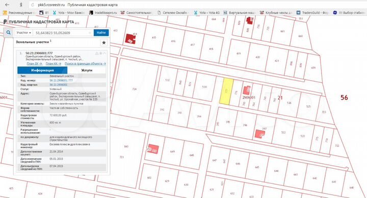Click the red building at the top near parcel 808
The width and height of the screenshot is (367, 198).
pos(249,20)
